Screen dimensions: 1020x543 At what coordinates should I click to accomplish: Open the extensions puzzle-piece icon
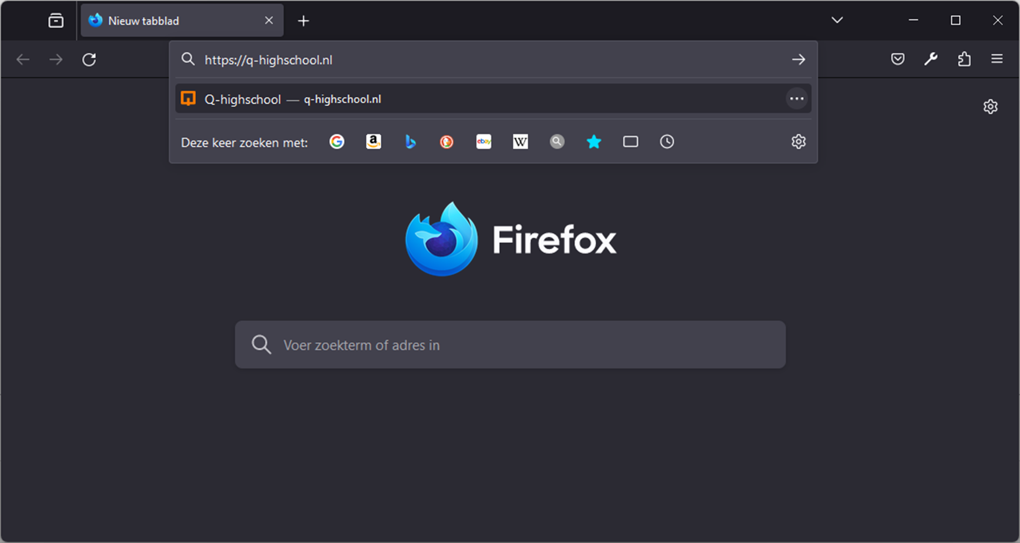tap(964, 59)
